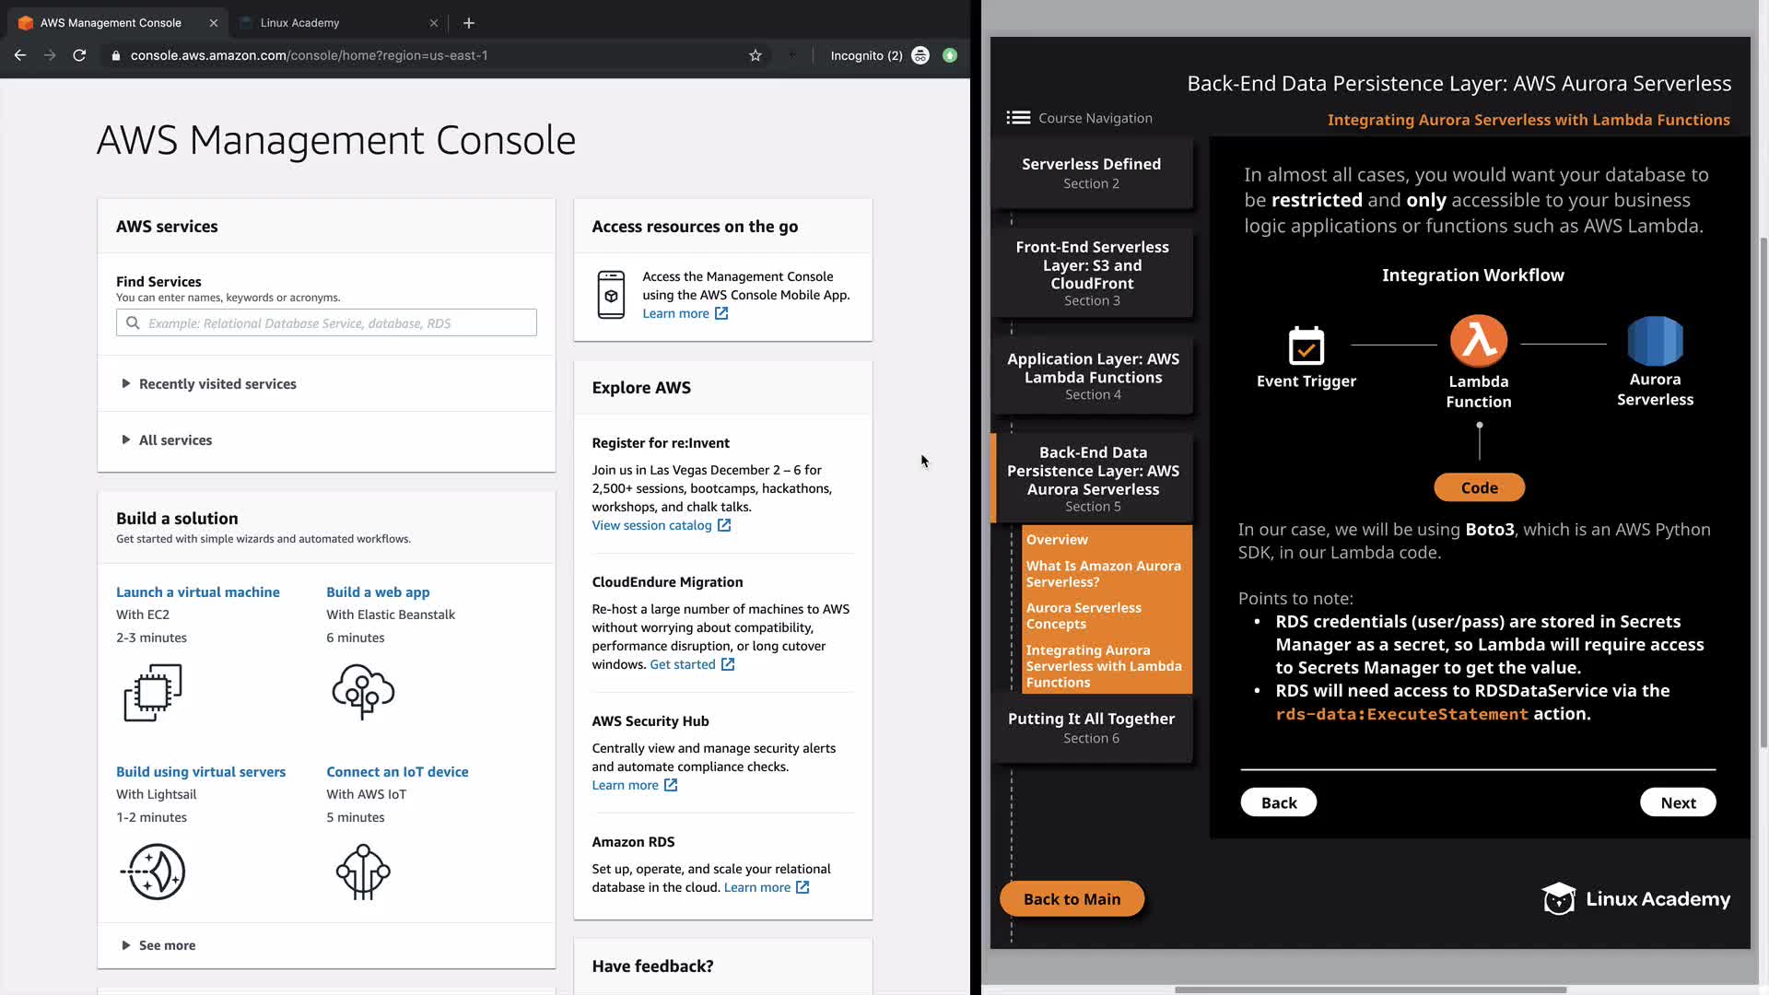This screenshot has height=995, width=1769.
Task: Click the AWS IoT device icon
Action: point(363,872)
